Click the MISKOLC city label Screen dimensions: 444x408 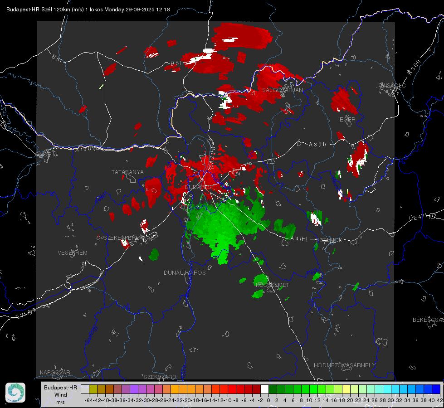[x=393, y=85]
